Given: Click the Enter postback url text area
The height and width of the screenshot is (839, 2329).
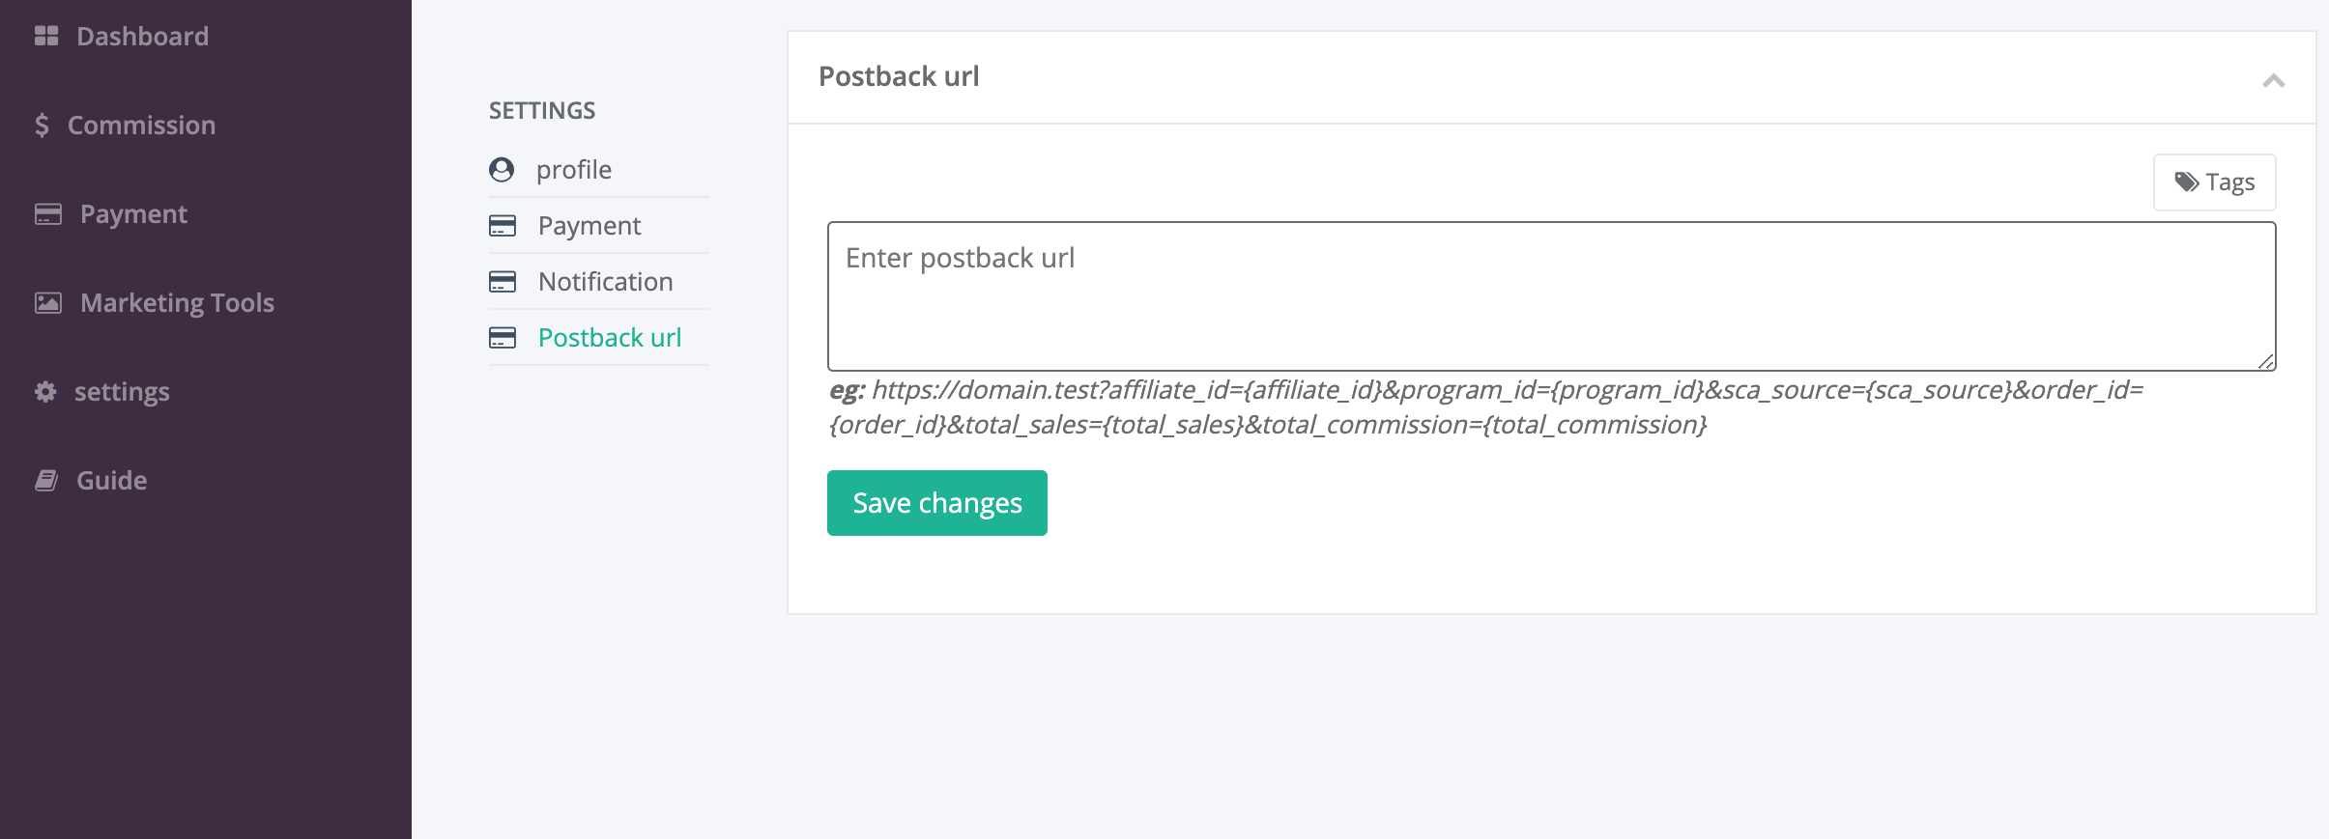Looking at the screenshot, I should pyautogui.click(x=1552, y=296).
